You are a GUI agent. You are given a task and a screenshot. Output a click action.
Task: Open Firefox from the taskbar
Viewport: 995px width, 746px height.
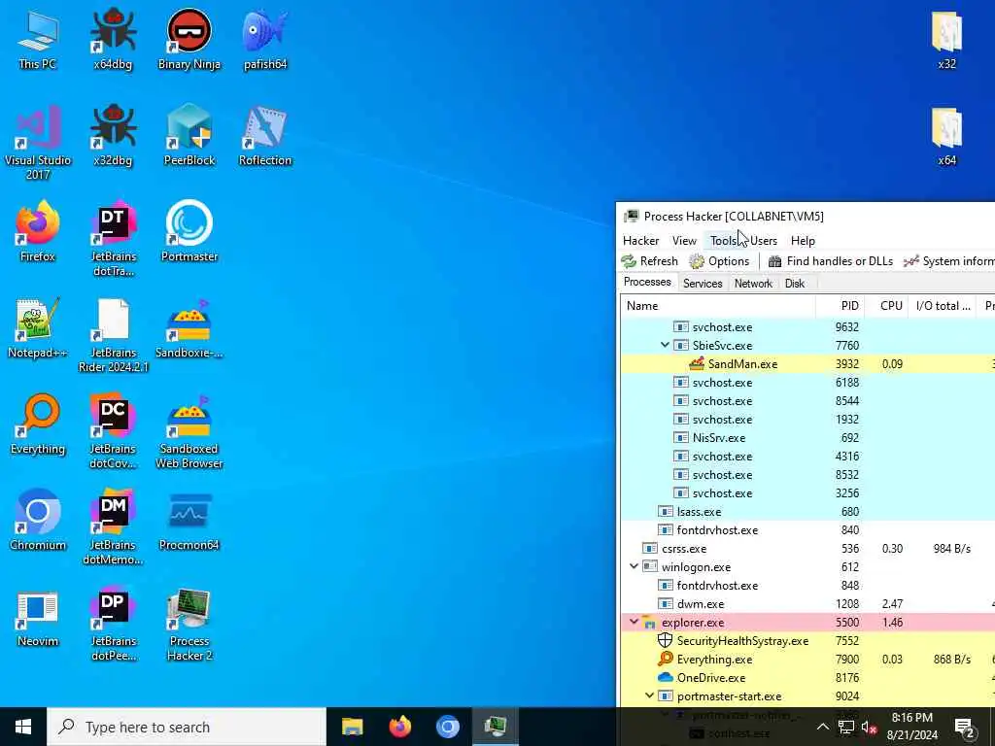click(399, 727)
